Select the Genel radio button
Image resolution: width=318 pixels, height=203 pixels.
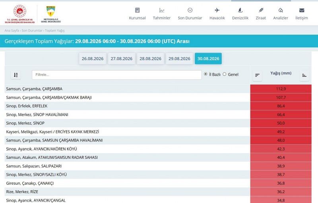coord(224,74)
